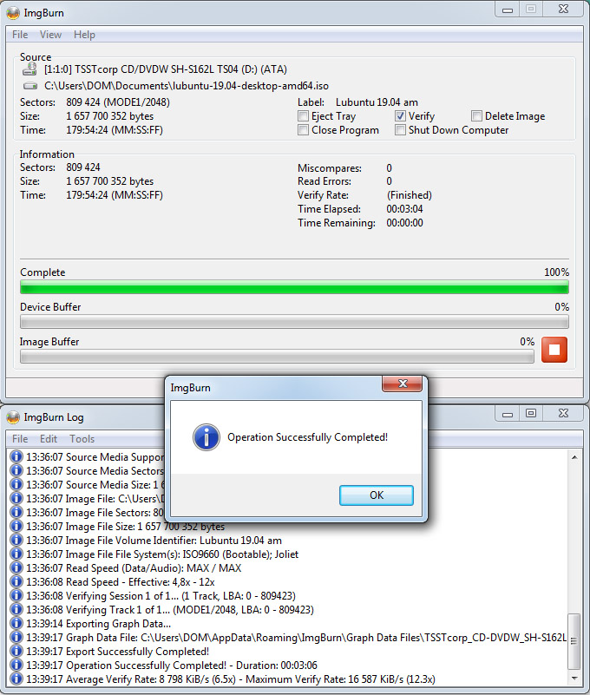Open the Help menu
The width and height of the screenshot is (590, 695).
84,35
